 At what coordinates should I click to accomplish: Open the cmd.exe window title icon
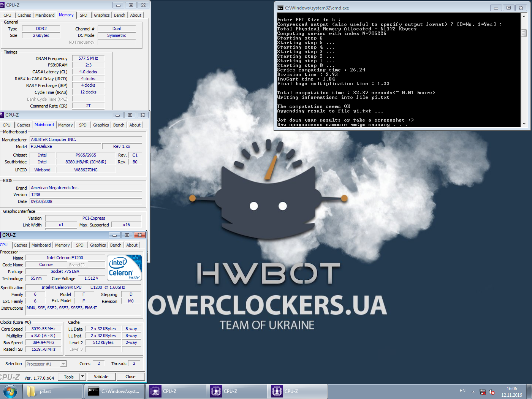[x=280, y=8]
